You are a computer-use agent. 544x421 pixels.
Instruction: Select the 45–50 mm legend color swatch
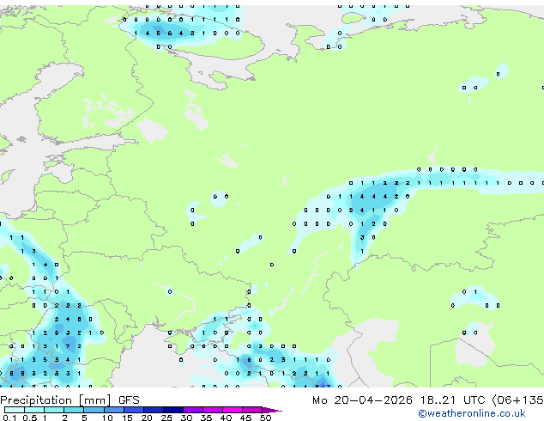252,410
